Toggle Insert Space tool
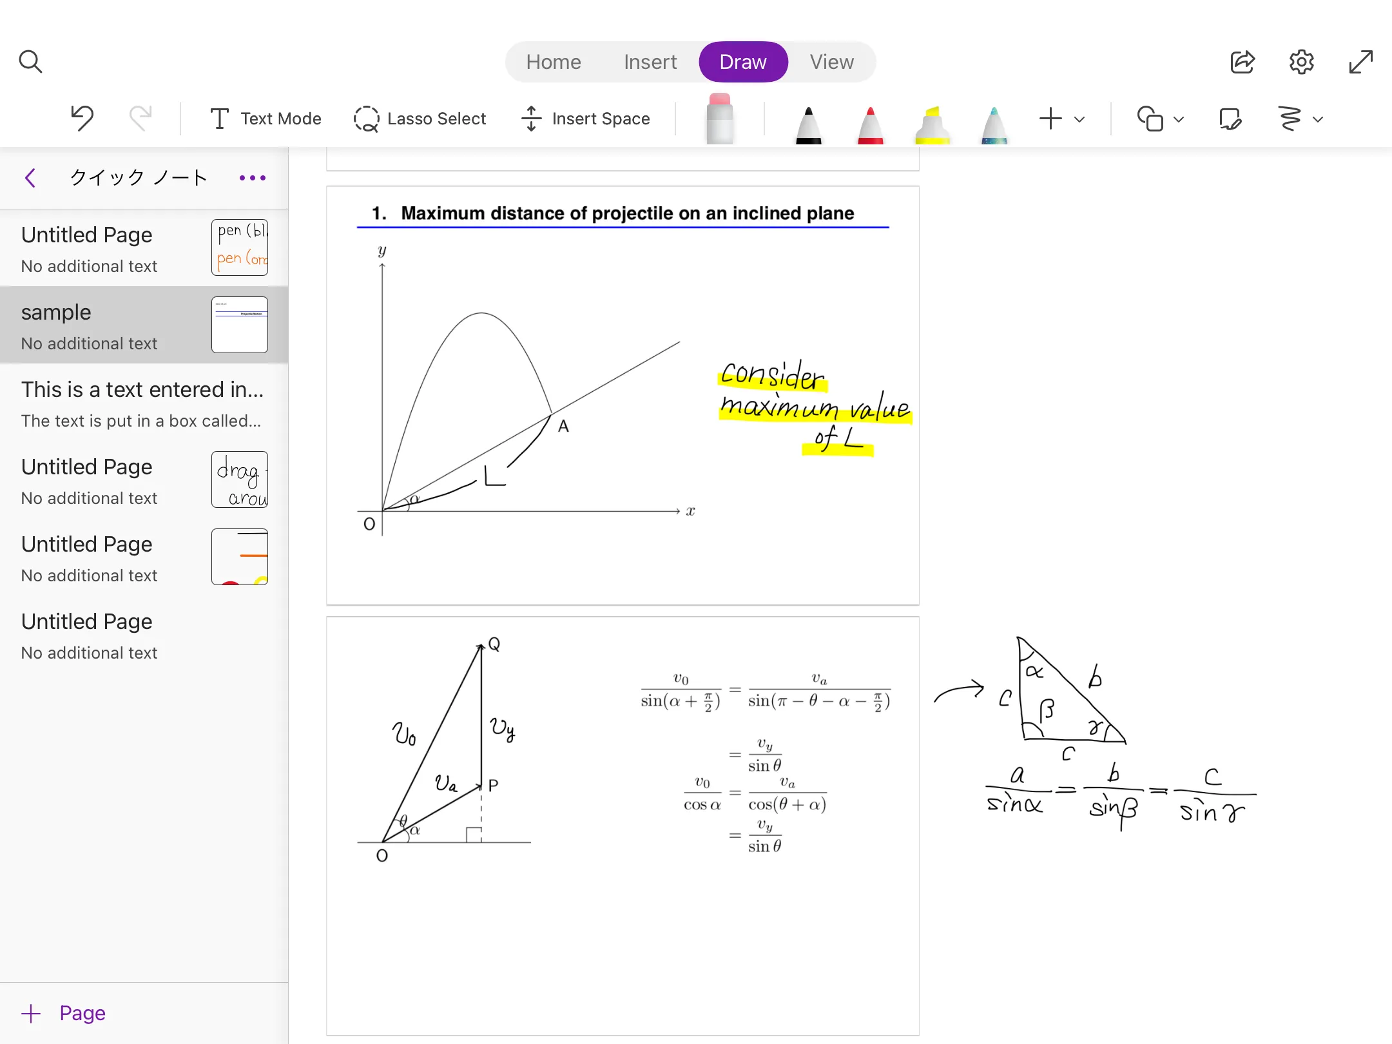The width and height of the screenshot is (1392, 1044). tap(586, 119)
